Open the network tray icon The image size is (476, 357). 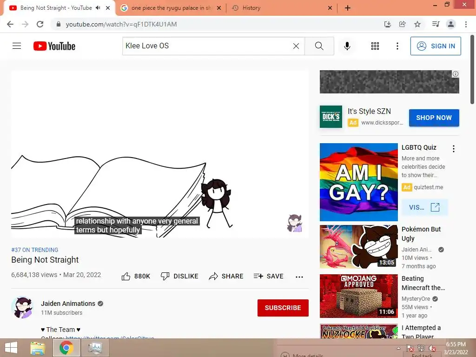tap(421, 348)
